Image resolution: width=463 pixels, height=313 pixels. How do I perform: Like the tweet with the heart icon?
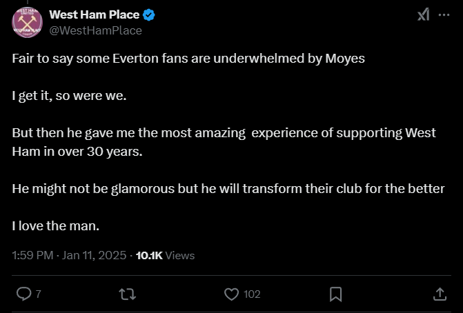coord(232,294)
